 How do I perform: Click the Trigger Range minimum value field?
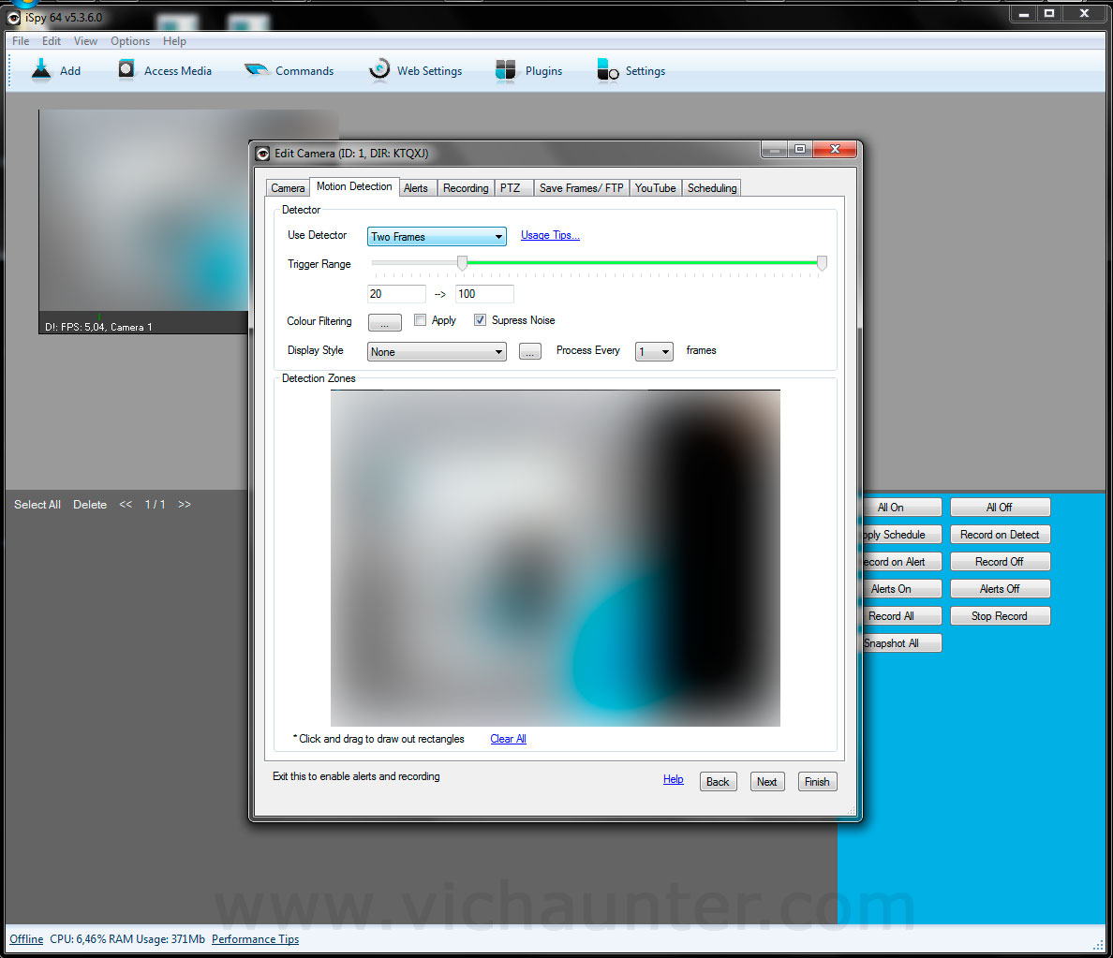(x=396, y=294)
